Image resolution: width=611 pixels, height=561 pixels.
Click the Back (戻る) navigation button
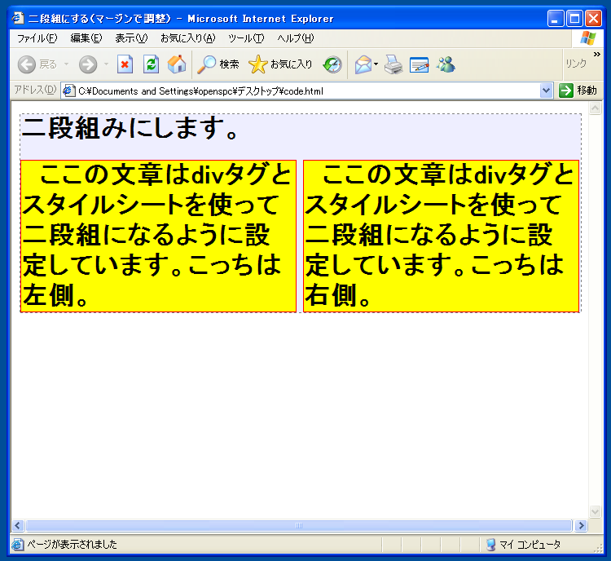coord(37,64)
